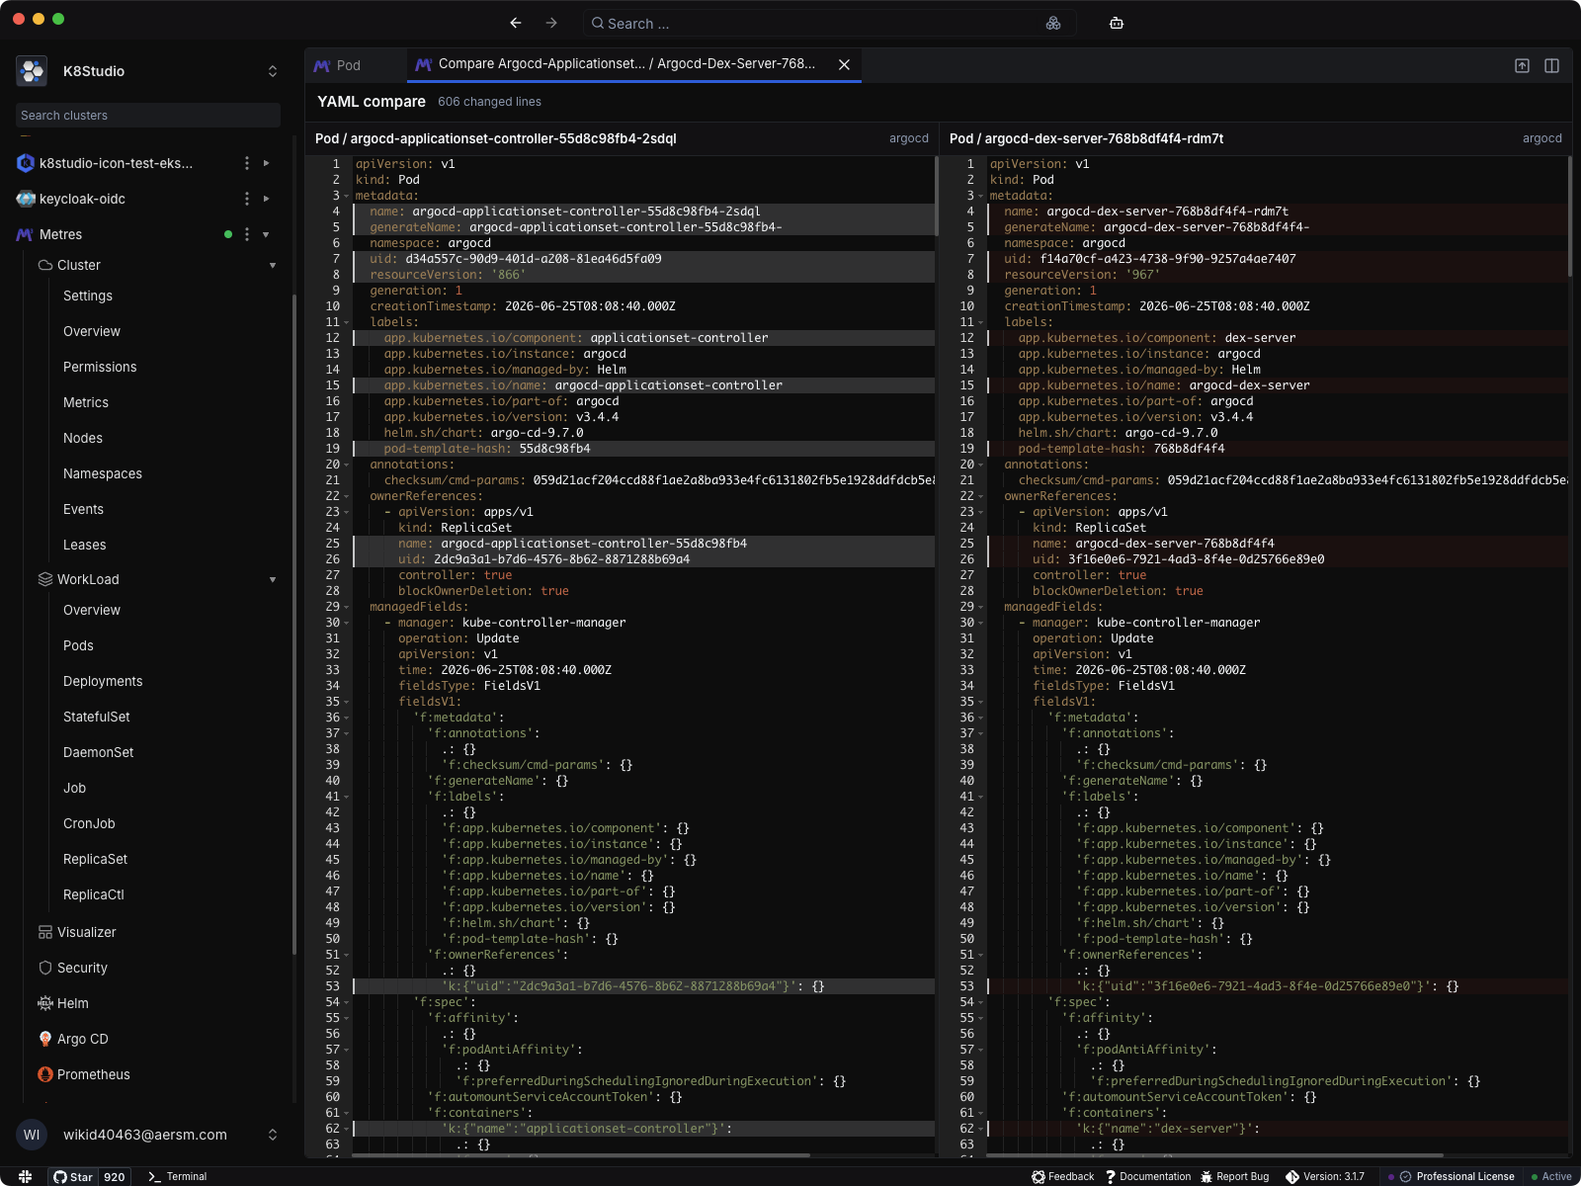Viewport: 1581px width, 1186px height.
Task: Click the Security shield icon
Action: point(45,968)
